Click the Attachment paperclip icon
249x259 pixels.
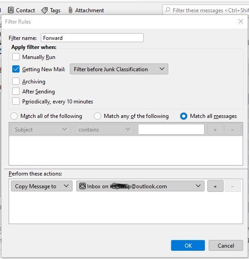[70, 10]
